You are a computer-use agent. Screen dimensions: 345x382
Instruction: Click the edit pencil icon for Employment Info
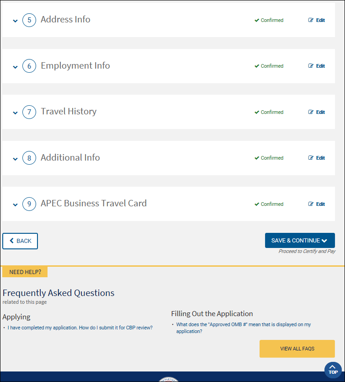[x=311, y=66]
